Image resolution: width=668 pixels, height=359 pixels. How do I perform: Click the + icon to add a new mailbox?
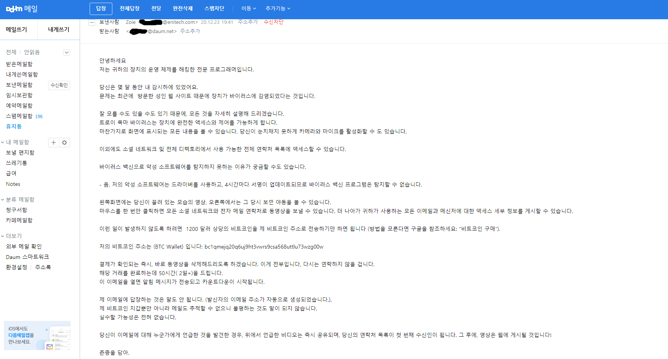53,142
